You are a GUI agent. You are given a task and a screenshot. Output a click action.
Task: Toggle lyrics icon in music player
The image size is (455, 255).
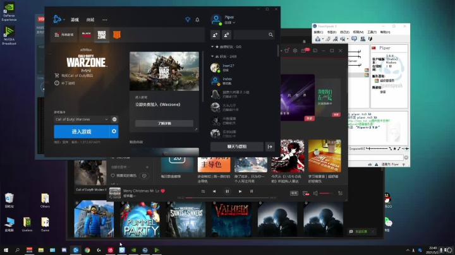click(x=252, y=191)
